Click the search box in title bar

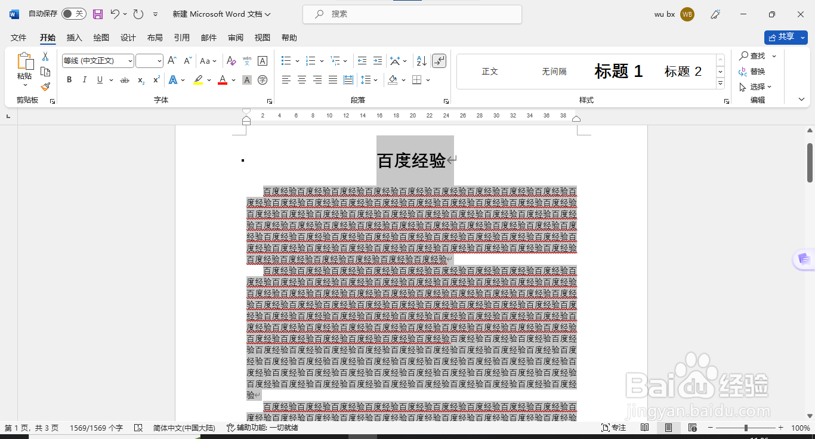click(x=412, y=14)
